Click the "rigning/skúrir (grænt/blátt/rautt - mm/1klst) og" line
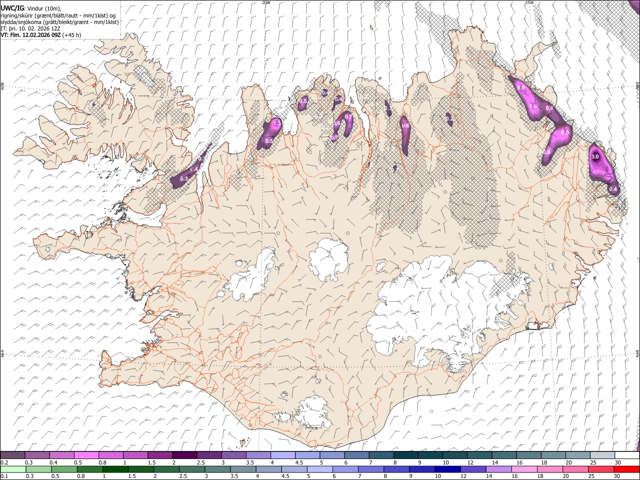 tap(58, 15)
